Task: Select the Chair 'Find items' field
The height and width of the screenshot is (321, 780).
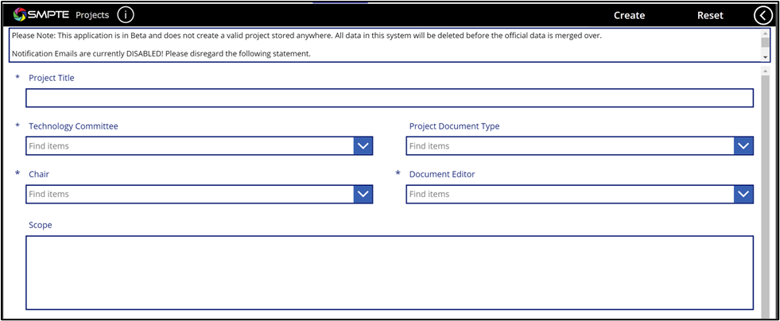Action: (189, 194)
